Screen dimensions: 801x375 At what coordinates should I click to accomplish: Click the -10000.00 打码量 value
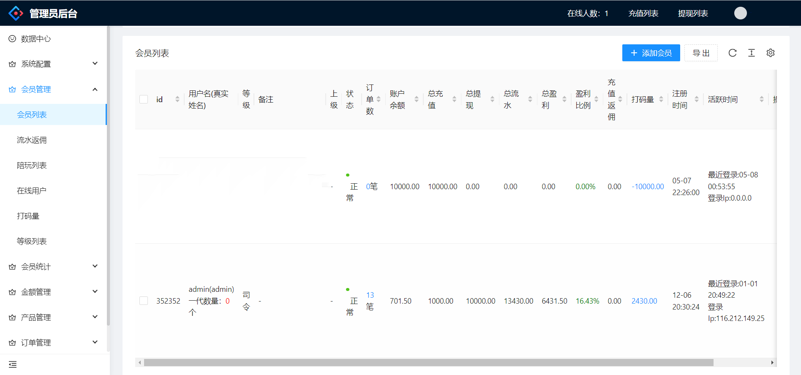click(x=648, y=186)
